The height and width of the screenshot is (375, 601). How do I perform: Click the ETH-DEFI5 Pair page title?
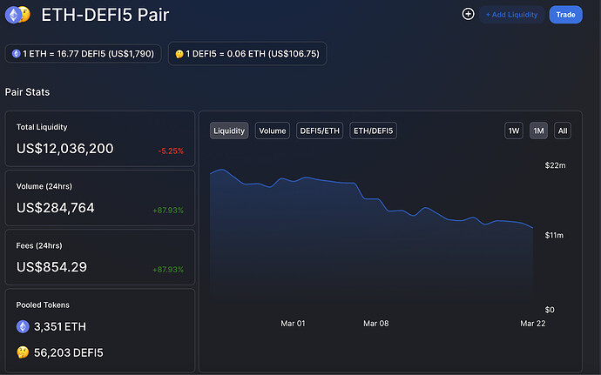[105, 15]
